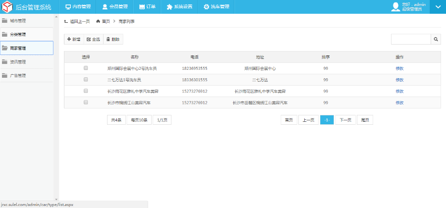
Task: Open the 会员管理 top menu
Action: 114,7
